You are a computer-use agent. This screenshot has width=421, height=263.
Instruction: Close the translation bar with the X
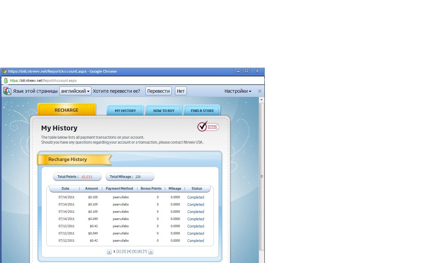pos(260,91)
